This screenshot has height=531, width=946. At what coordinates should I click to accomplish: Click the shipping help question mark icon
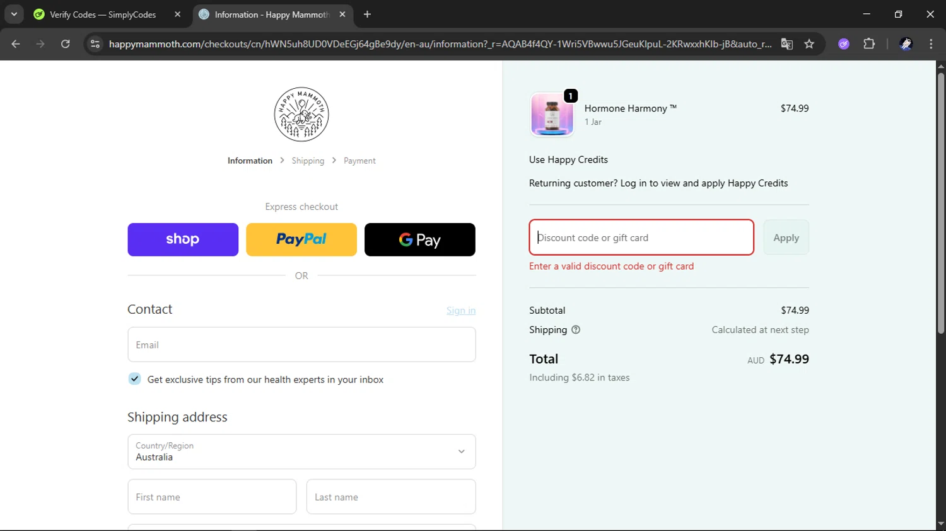(576, 329)
